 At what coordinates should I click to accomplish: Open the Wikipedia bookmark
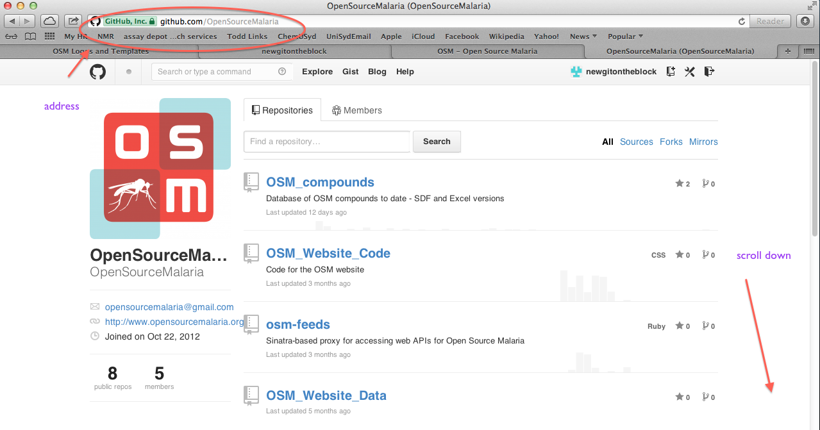click(506, 37)
